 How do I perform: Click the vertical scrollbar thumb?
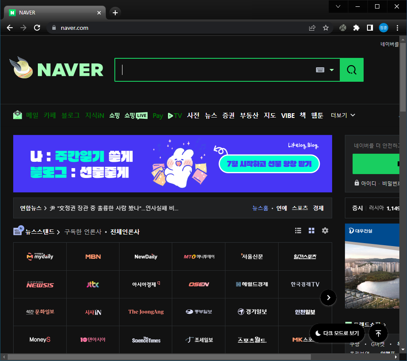pyautogui.click(x=403, y=77)
